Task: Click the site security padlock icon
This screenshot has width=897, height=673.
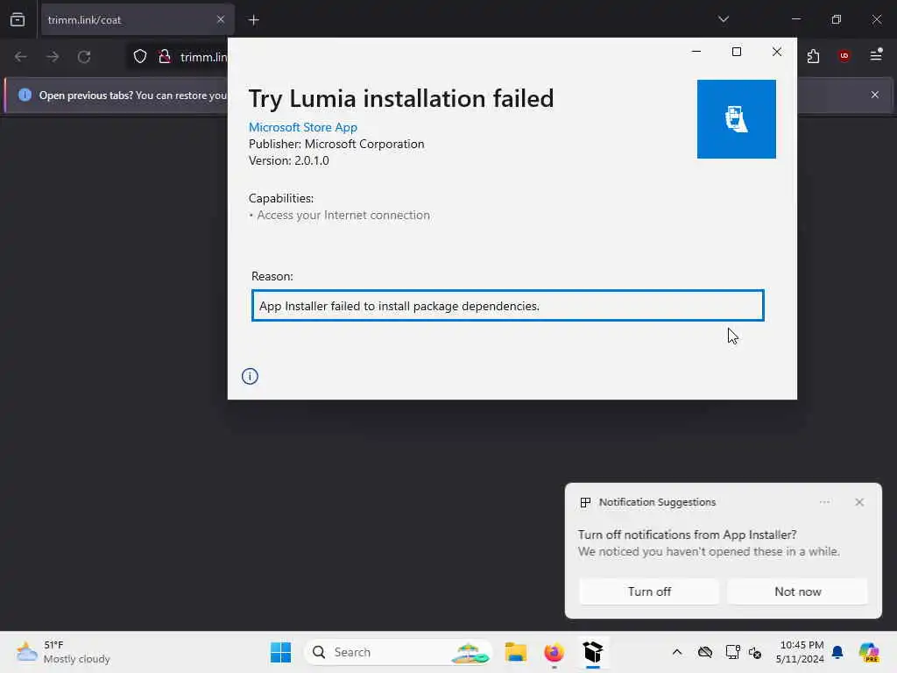Action: click(x=164, y=57)
